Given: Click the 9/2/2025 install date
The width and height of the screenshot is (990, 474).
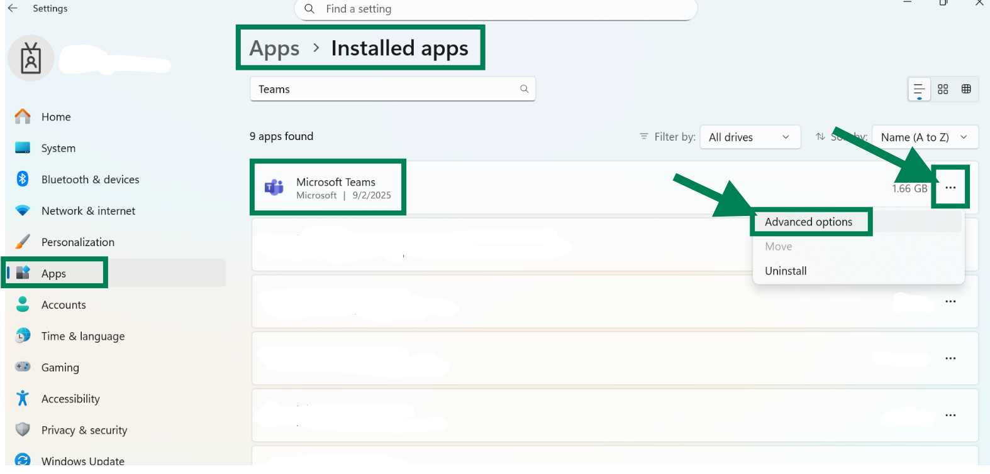Looking at the screenshot, I should pyautogui.click(x=372, y=195).
